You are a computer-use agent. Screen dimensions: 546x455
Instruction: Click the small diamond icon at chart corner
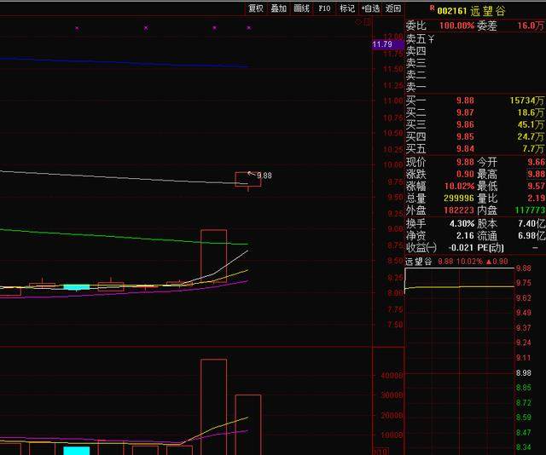pos(358,22)
